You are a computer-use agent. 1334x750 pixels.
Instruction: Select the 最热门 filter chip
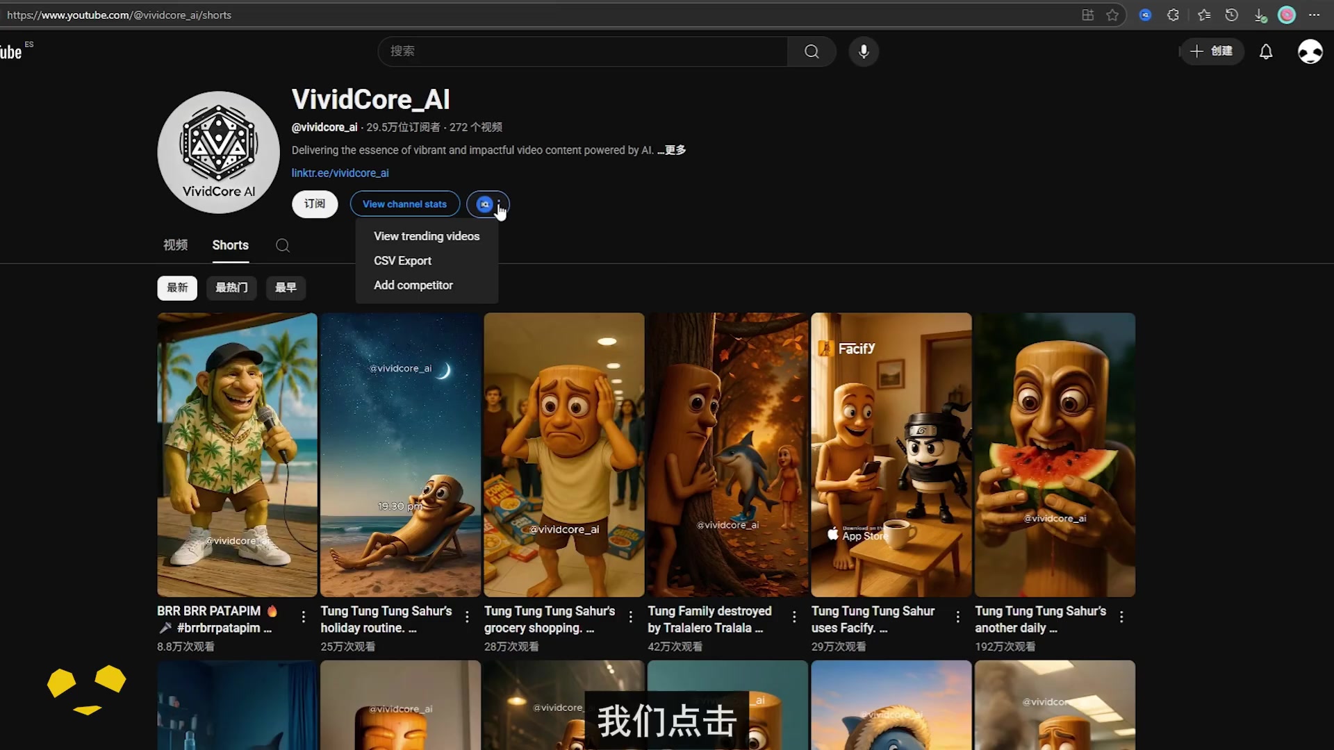[231, 287]
